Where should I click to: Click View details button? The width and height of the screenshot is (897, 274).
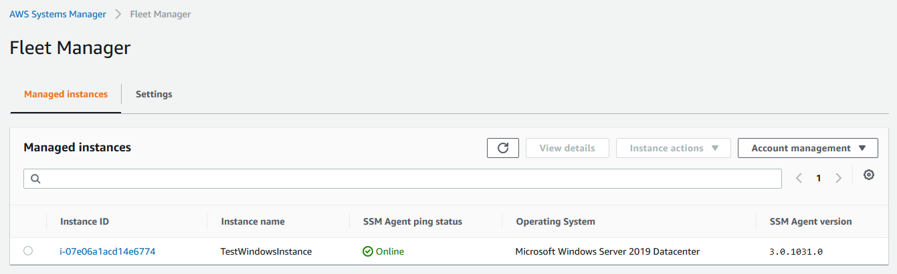click(x=567, y=148)
